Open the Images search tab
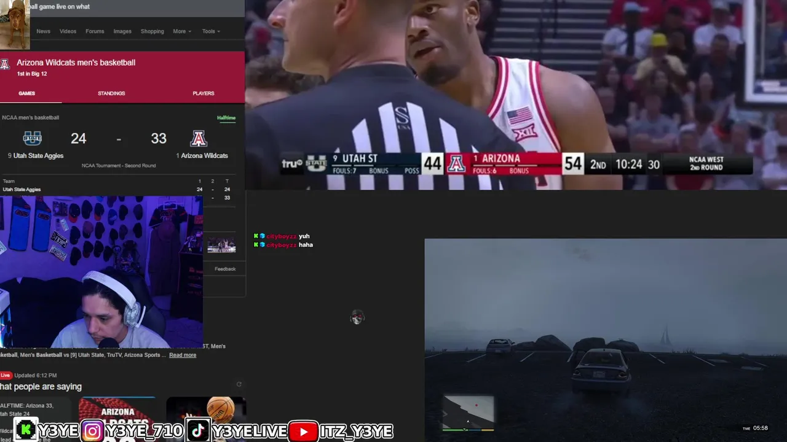 click(x=122, y=31)
